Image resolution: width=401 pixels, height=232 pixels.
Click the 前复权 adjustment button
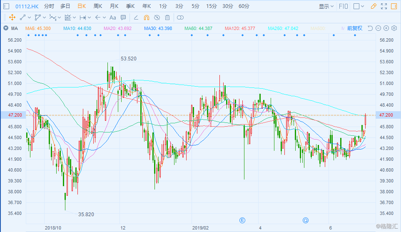354,28
